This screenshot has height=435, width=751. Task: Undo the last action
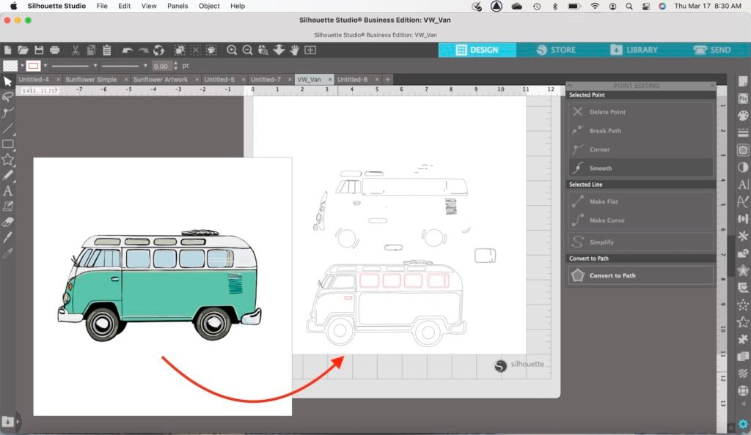[x=127, y=50]
